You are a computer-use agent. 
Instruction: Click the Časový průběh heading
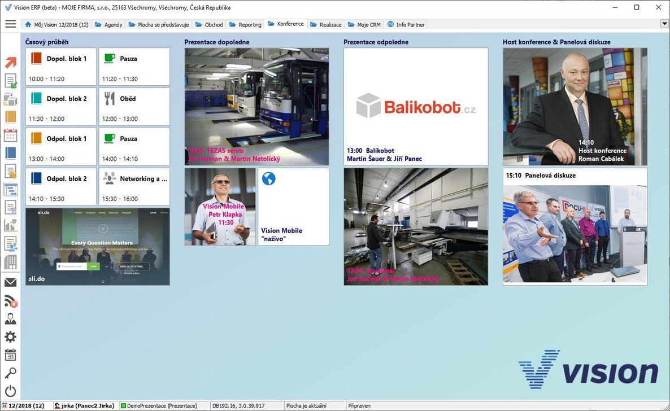tap(46, 42)
